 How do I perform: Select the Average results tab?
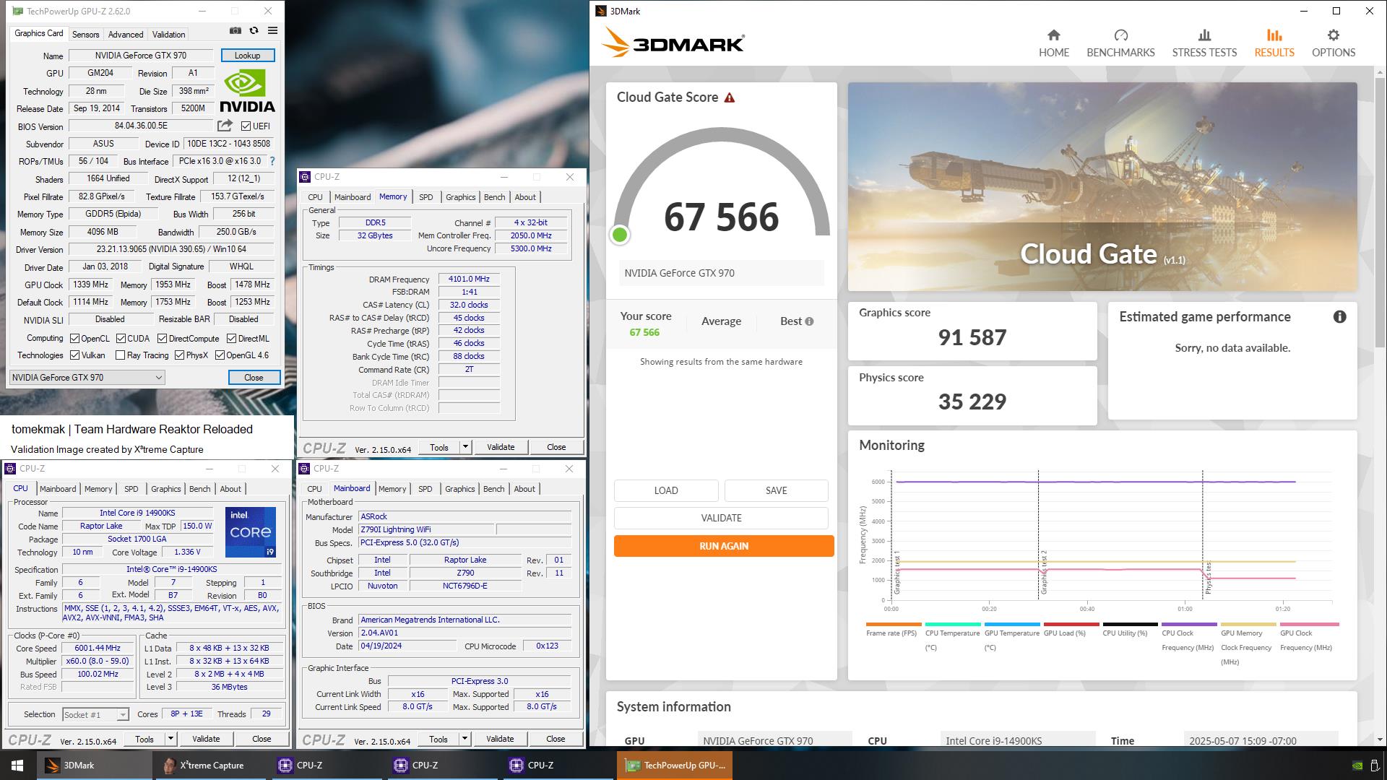coord(721,321)
